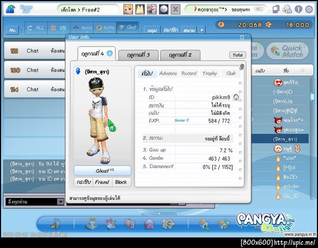Filter room list by Match
Viewport: 318px width, 248px height.
[x=82, y=27]
